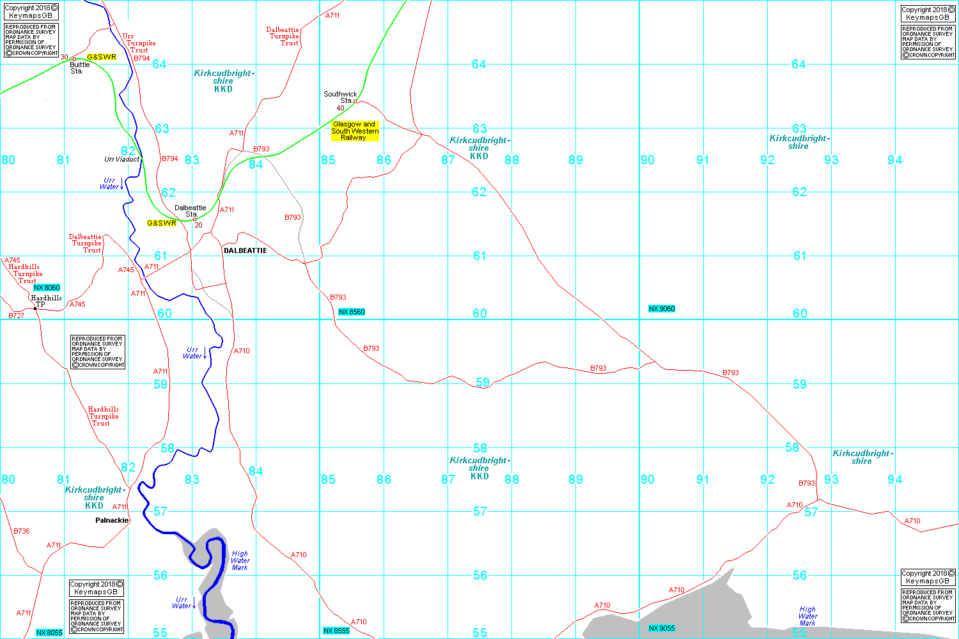
Task: Select the B794 label near Urr Viaduct
Action: click(170, 158)
